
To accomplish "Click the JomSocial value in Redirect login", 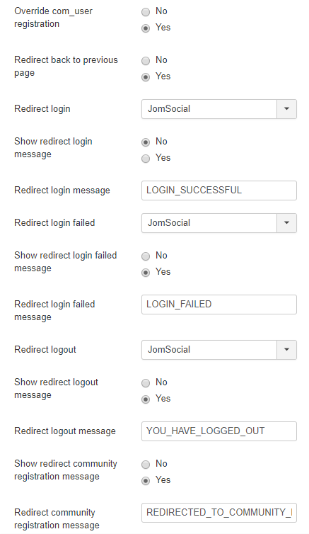I will (x=169, y=109).
